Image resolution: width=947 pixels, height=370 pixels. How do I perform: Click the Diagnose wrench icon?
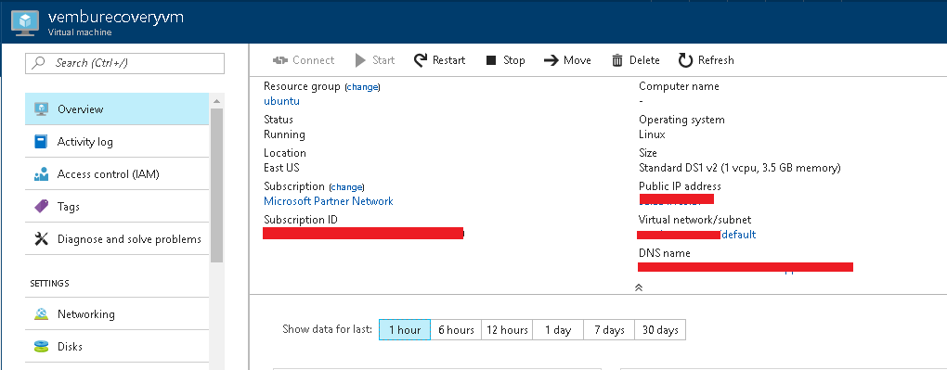(41, 239)
